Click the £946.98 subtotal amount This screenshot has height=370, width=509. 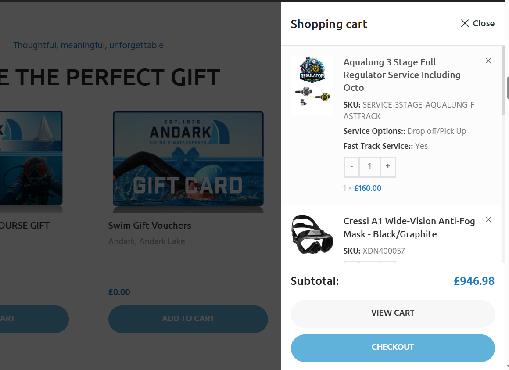pyautogui.click(x=474, y=281)
